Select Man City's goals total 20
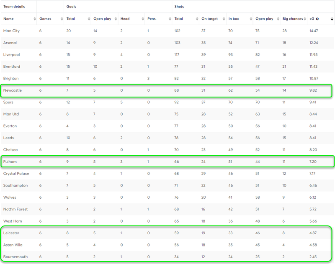The height and width of the screenshot is (264, 335). (x=69, y=31)
